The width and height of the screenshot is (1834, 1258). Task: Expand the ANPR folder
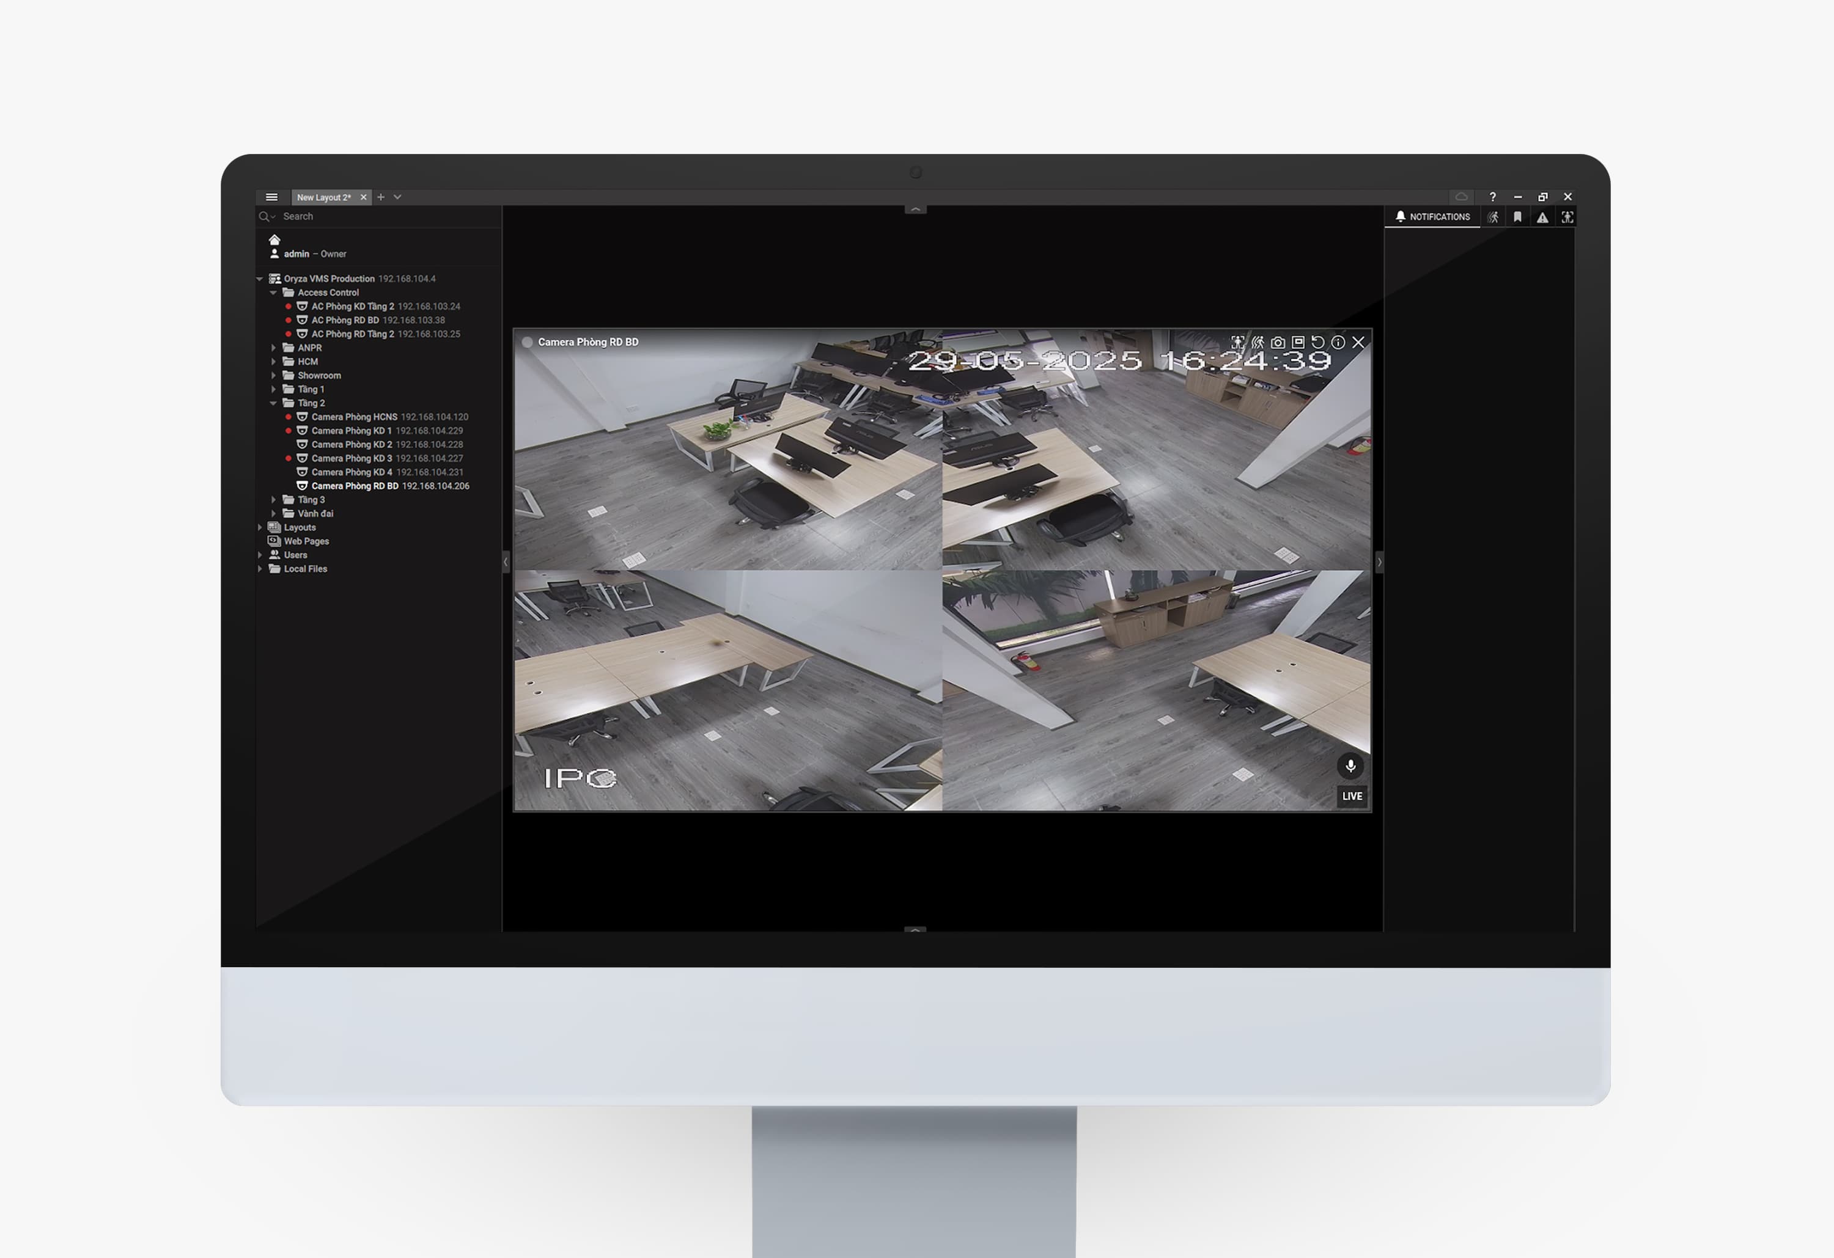point(273,348)
